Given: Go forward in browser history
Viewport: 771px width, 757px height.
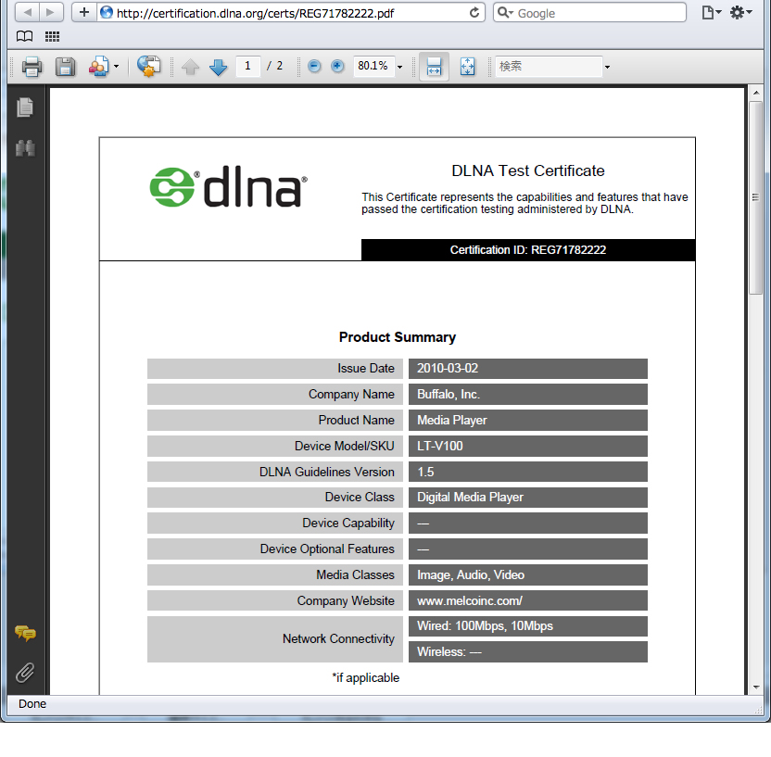Looking at the screenshot, I should click(51, 12).
